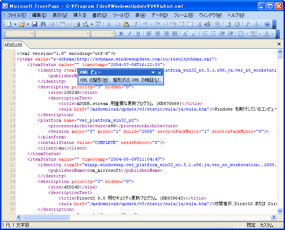Click the Web Component icon
The image size is (285, 230).
click(x=207, y=24)
